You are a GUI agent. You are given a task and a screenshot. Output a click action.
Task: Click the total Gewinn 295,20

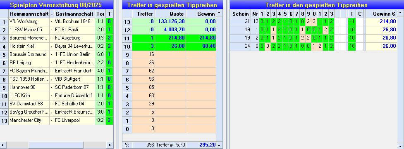(201, 145)
